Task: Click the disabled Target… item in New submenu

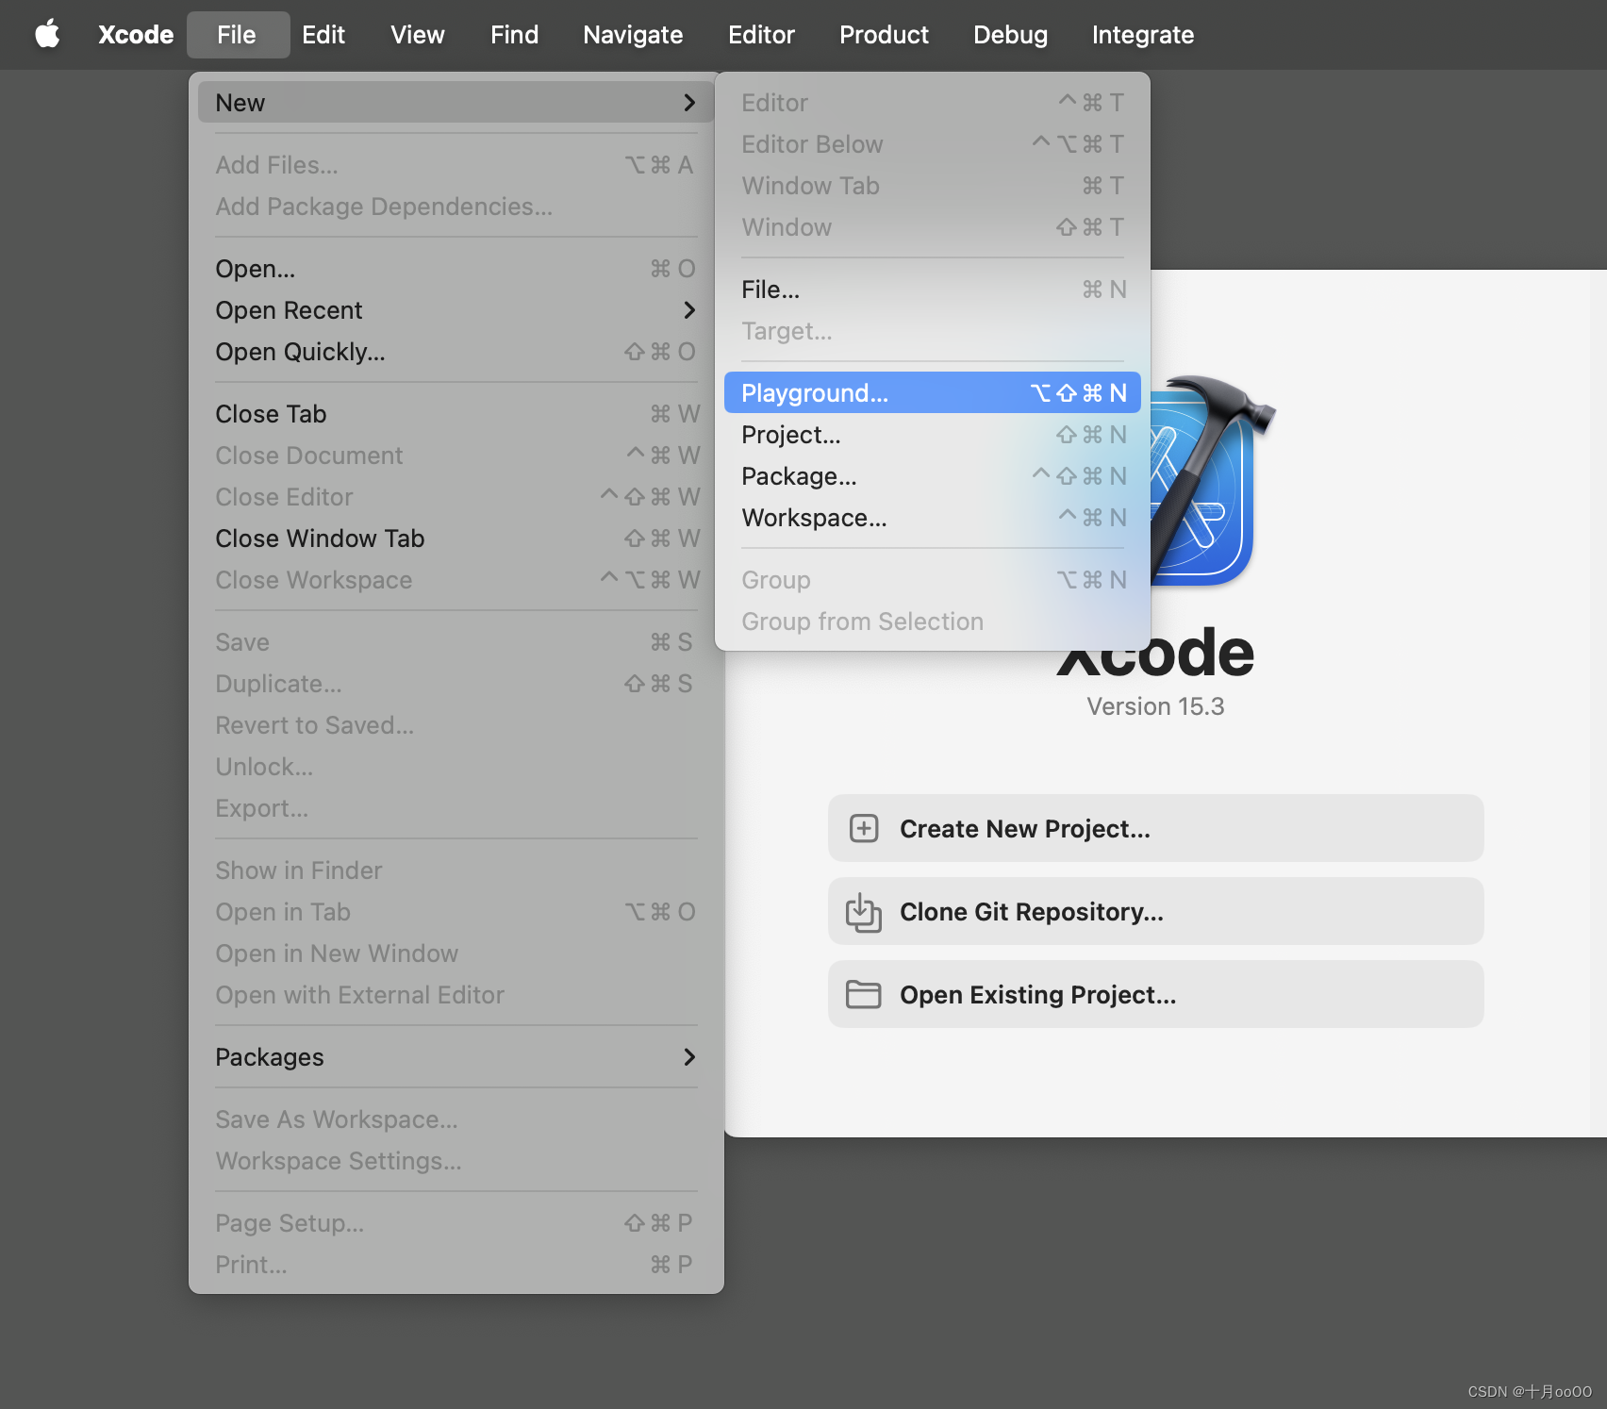Action: [933, 330]
